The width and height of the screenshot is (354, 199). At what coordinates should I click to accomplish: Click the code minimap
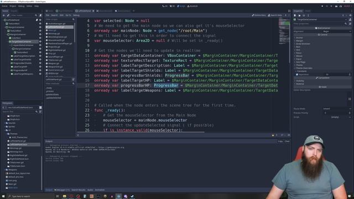284,32
